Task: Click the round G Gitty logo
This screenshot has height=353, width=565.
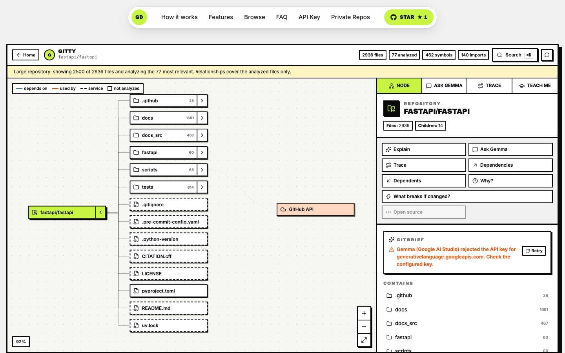Action: coord(49,55)
